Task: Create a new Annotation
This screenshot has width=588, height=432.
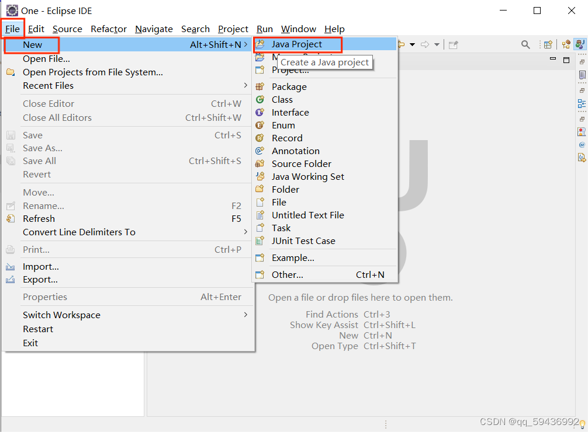Action: 325,151
